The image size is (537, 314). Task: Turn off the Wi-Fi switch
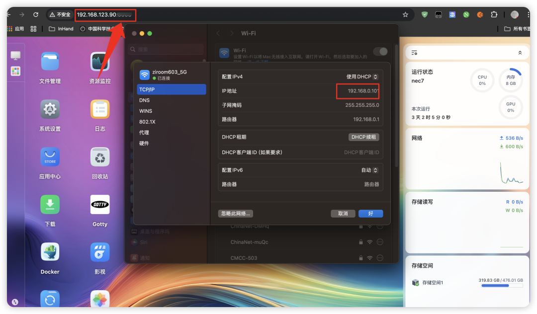pos(380,51)
